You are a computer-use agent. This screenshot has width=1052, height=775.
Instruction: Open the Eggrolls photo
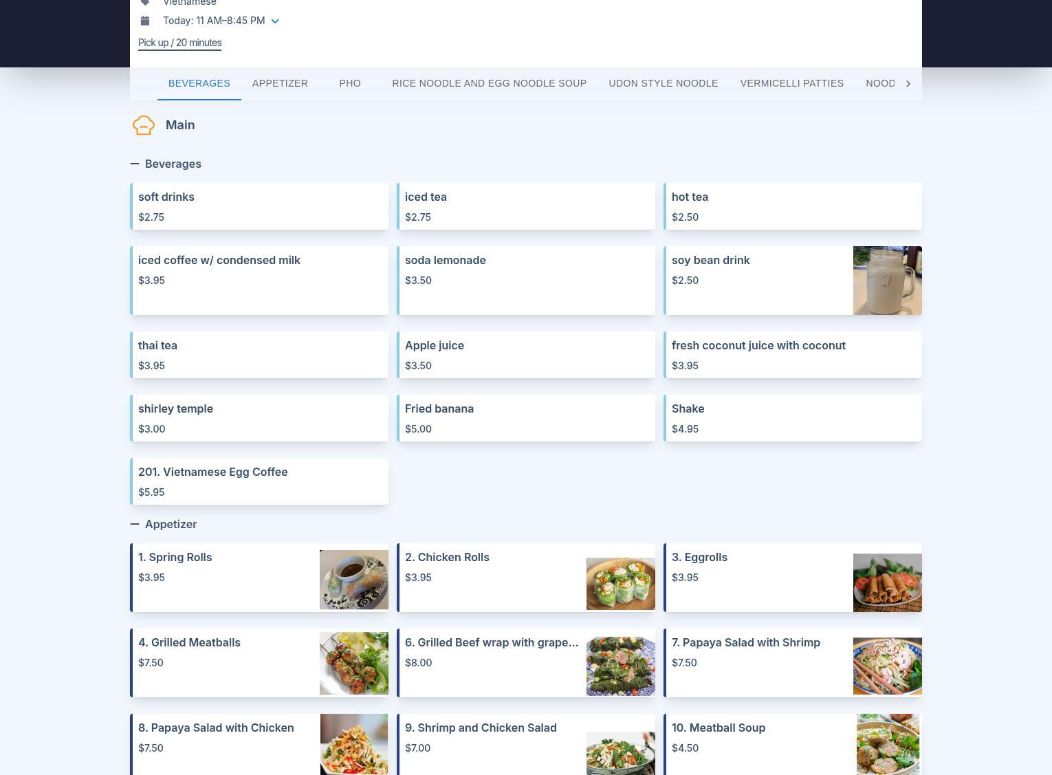tap(888, 582)
